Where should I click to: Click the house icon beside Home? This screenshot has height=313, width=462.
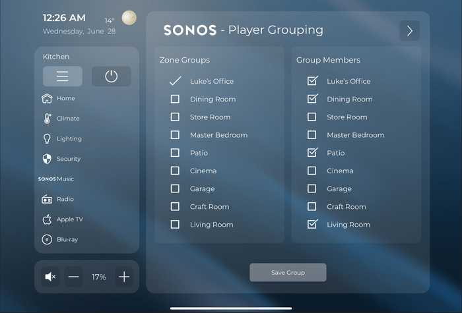47,99
